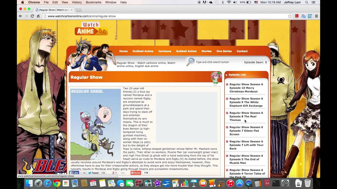Open the Chrome hamburger menu
Image resolution: width=337 pixels, height=189 pixels.
[316, 16]
